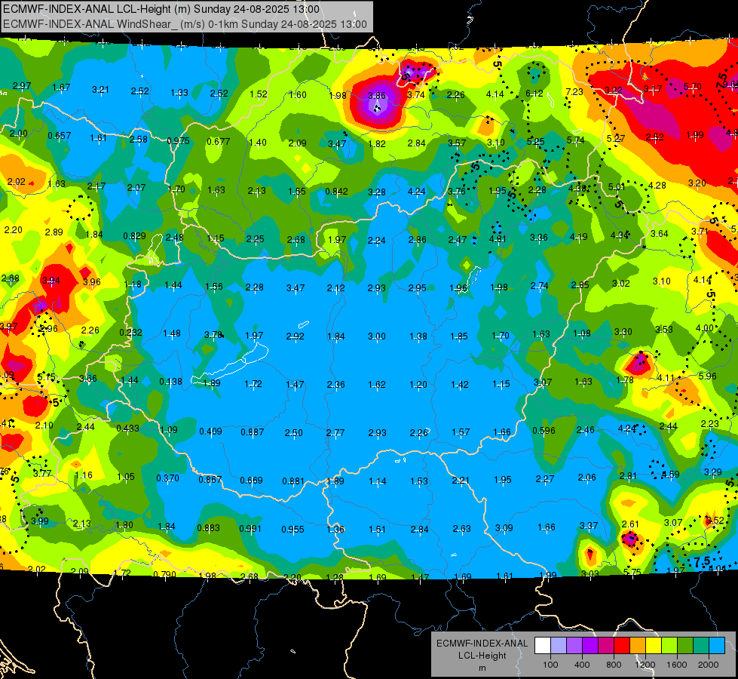Click the wind shear value "0.370"

[168, 478]
